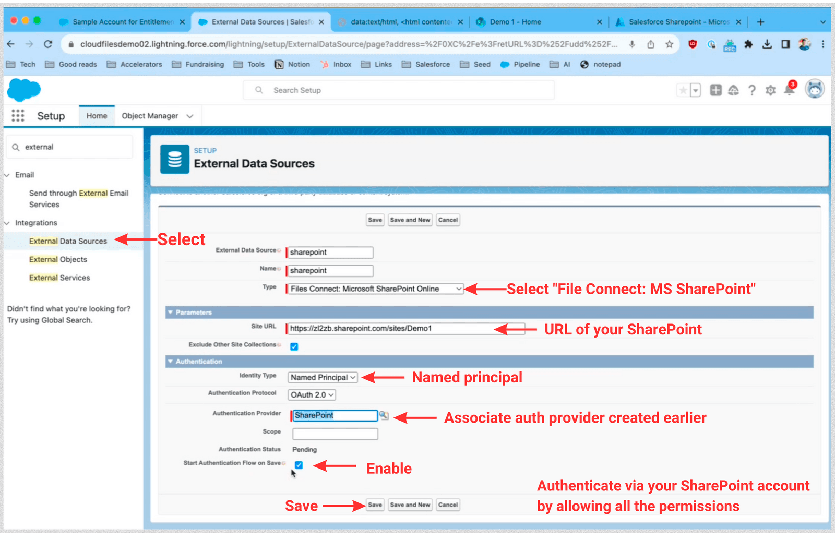Open the notifications bell with 3 alerts

click(x=789, y=90)
